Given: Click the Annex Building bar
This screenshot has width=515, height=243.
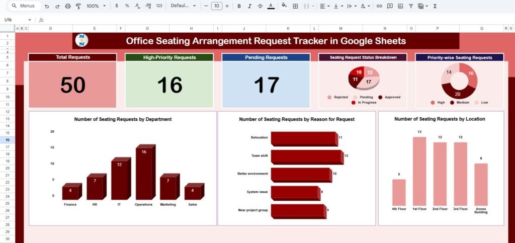Looking at the screenshot, I should [481, 185].
